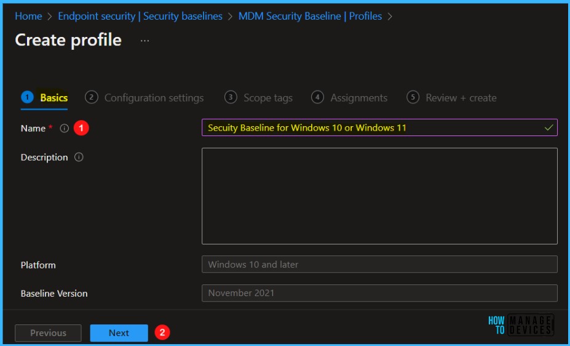The width and height of the screenshot is (570, 346).
Task: Click the Next button
Action: tap(119, 333)
